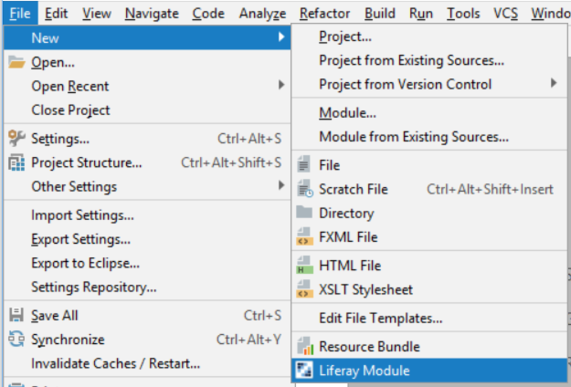Open Edit File Templates...
Screen dimensions: 571x387
point(429,318)
